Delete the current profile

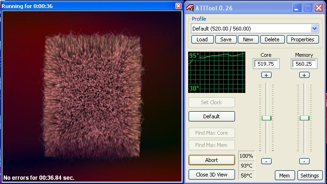[x=272, y=39]
